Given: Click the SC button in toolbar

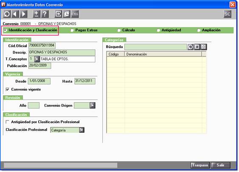Looking at the screenshot, I should point(228,14).
